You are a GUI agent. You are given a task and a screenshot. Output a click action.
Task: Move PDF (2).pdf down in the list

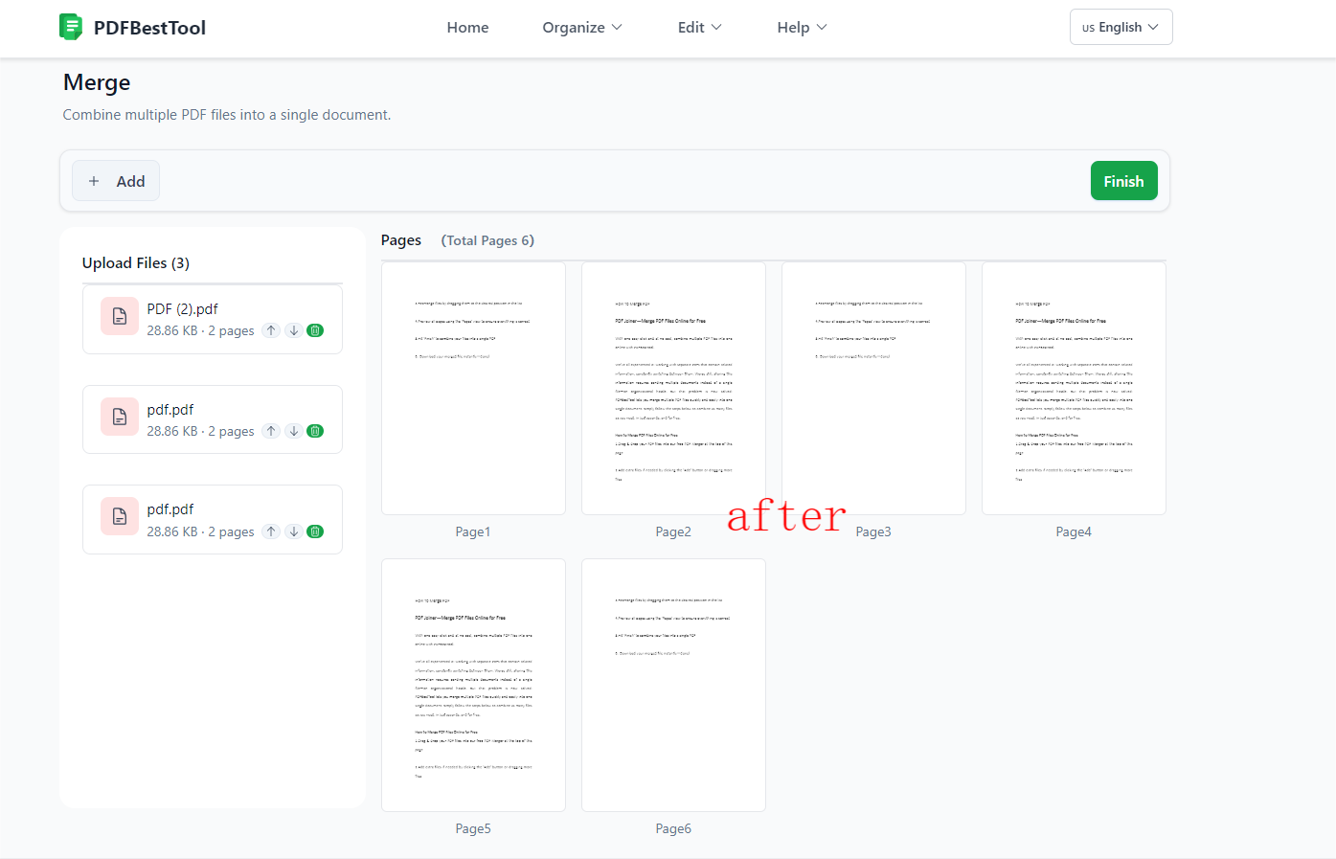tap(294, 330)
